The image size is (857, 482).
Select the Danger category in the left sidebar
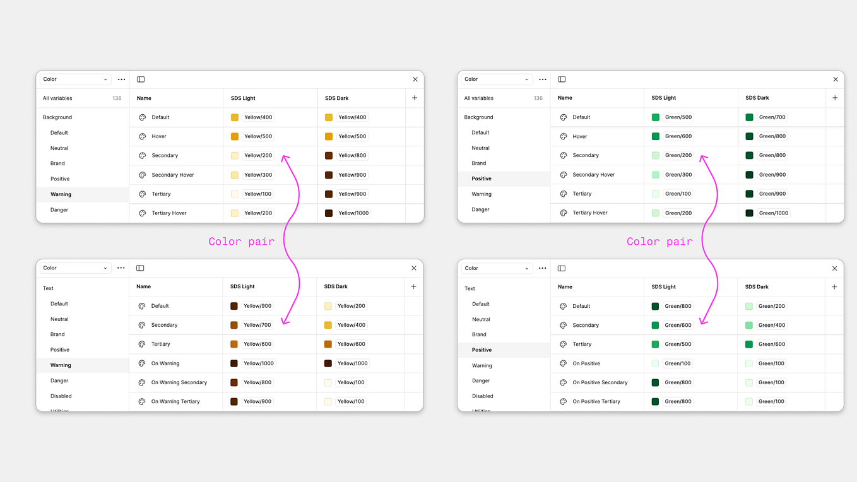click(59, 209)
